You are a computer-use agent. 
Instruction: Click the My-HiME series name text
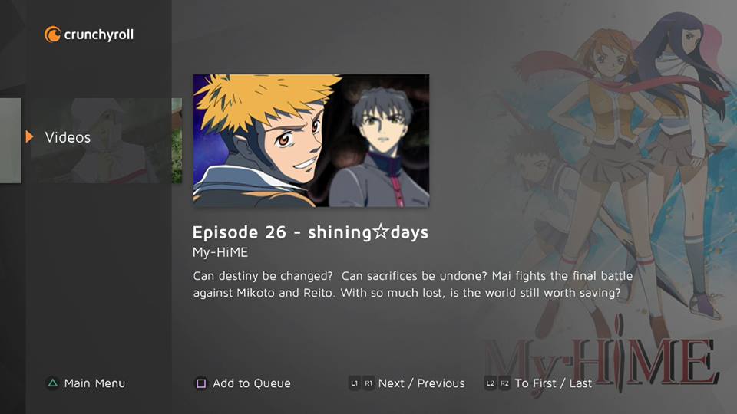click(x=220, y=252)
